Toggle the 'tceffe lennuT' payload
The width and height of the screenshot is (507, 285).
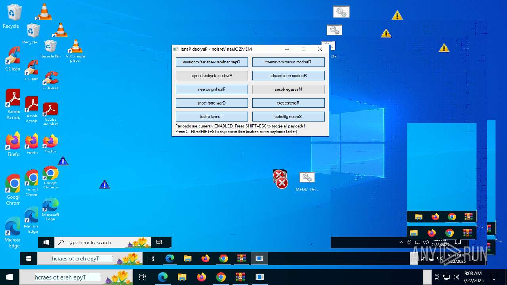coord(212,117)
